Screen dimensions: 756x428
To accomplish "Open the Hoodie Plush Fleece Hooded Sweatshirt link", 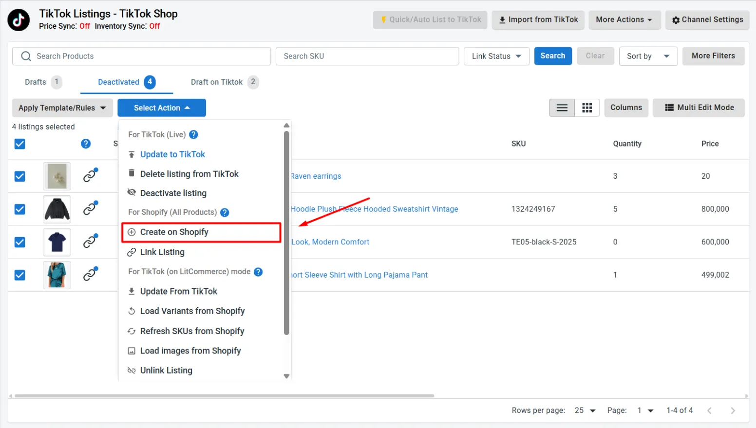I will click(x=374, y=209).
